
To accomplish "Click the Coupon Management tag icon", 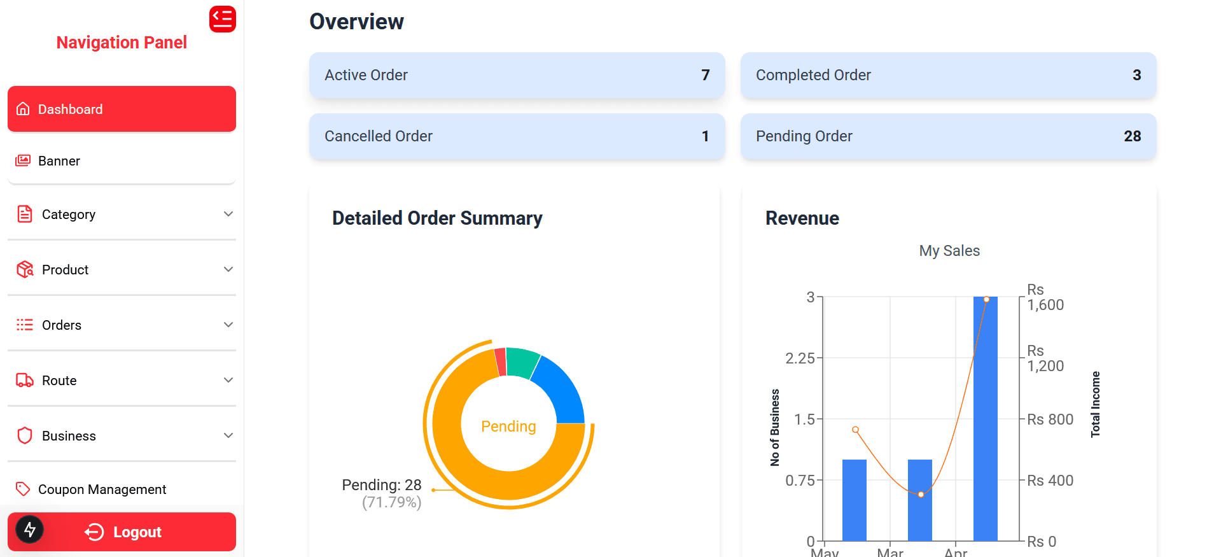I will (x=23, y=489).
